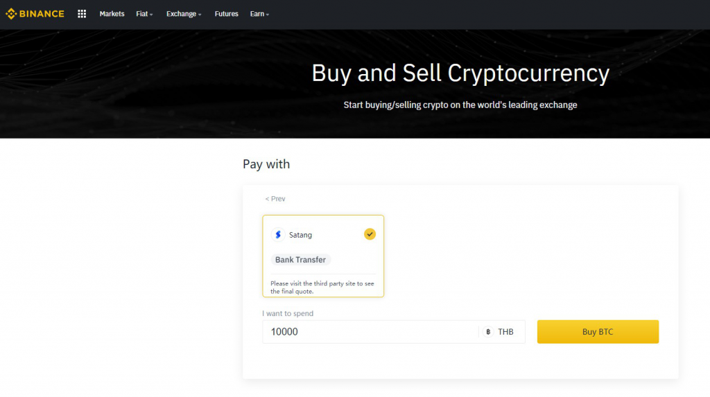710x397 pixels.
Task: Go to the Futures menu item
Action: pyautogui.click(x=226, y=14)
